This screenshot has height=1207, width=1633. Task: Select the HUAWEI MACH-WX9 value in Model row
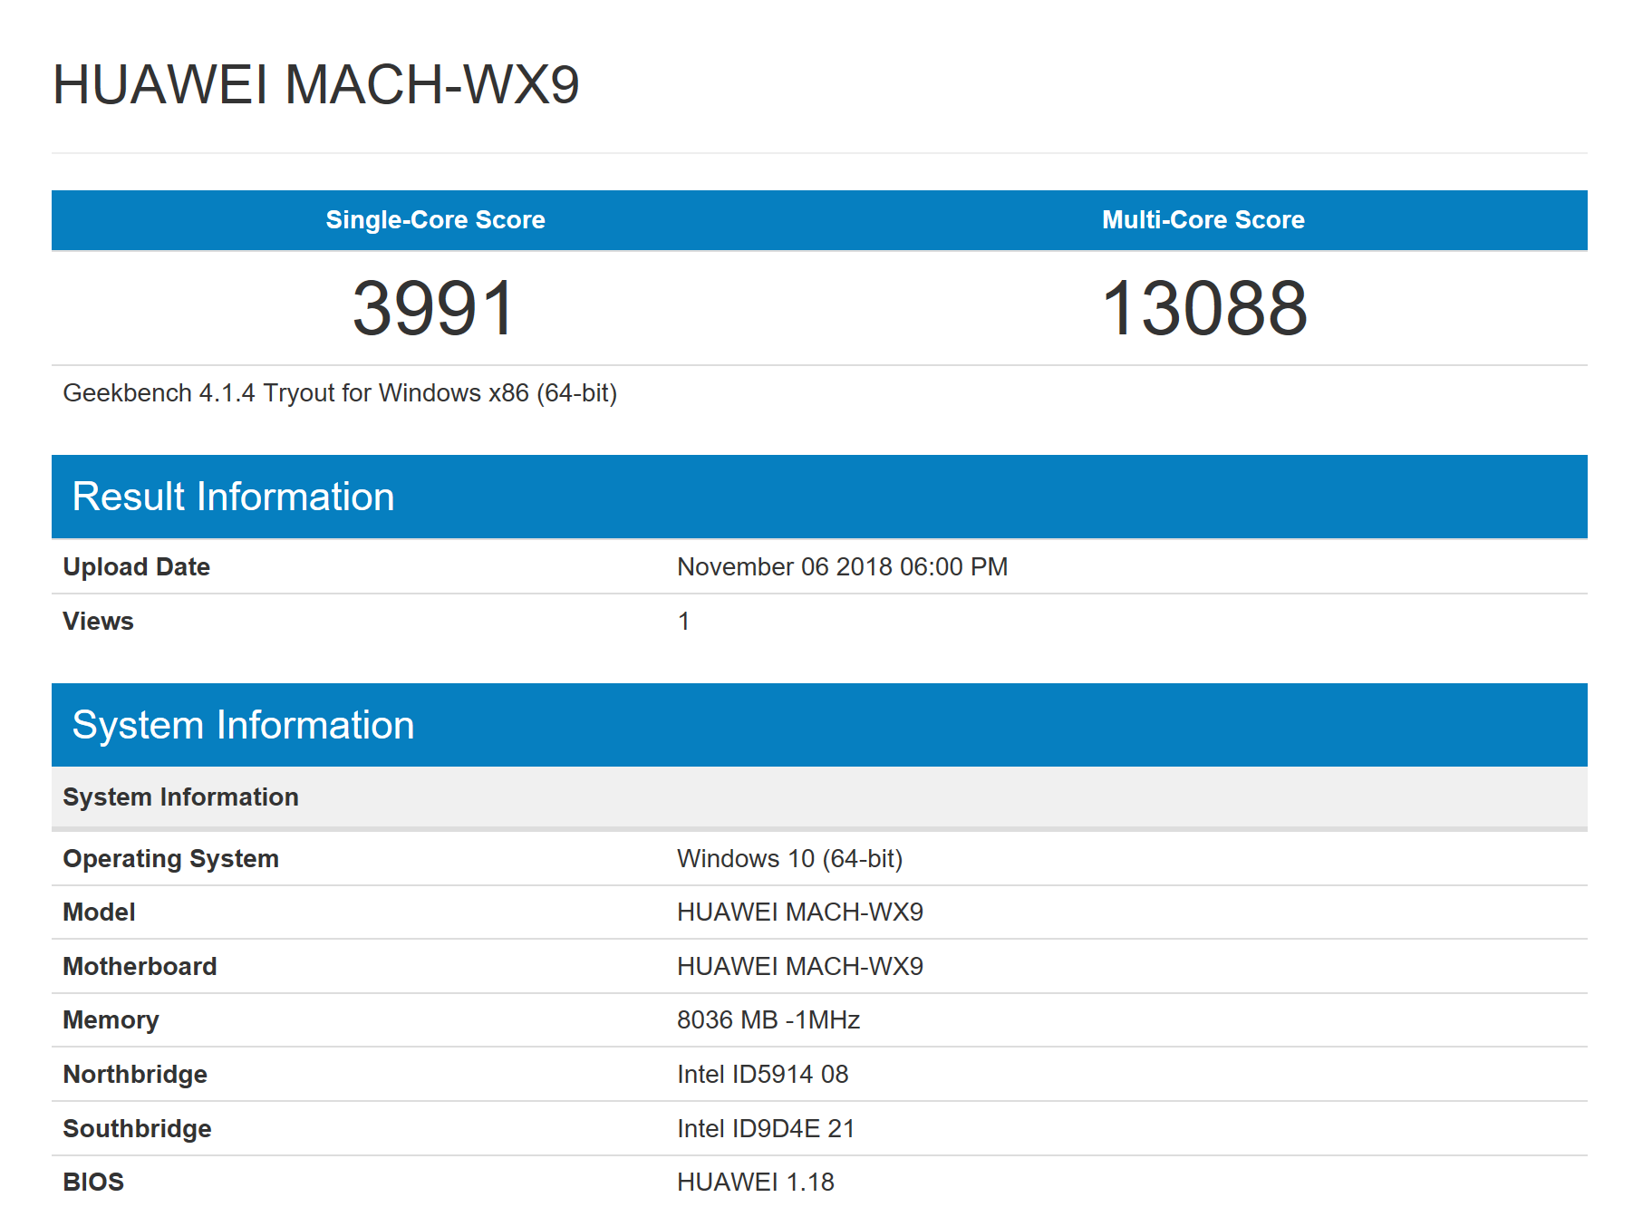click(800, 912)
